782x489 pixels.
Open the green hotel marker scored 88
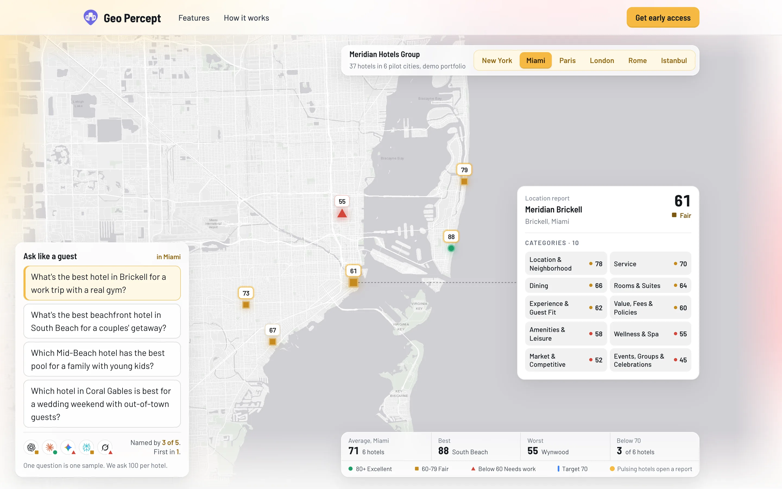point(451,242)
